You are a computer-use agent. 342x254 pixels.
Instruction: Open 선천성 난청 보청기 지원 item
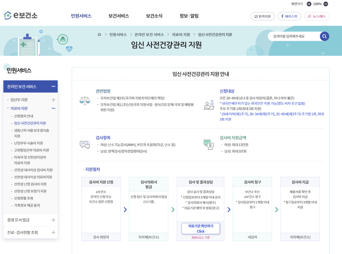(x=30, y=191)
